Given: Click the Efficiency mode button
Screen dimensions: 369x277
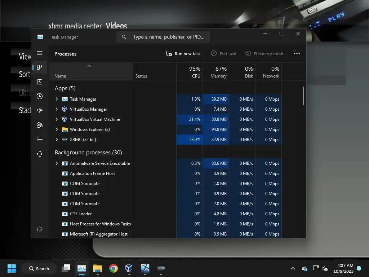Looking at the screenshot, I should (x=264, y=54).
